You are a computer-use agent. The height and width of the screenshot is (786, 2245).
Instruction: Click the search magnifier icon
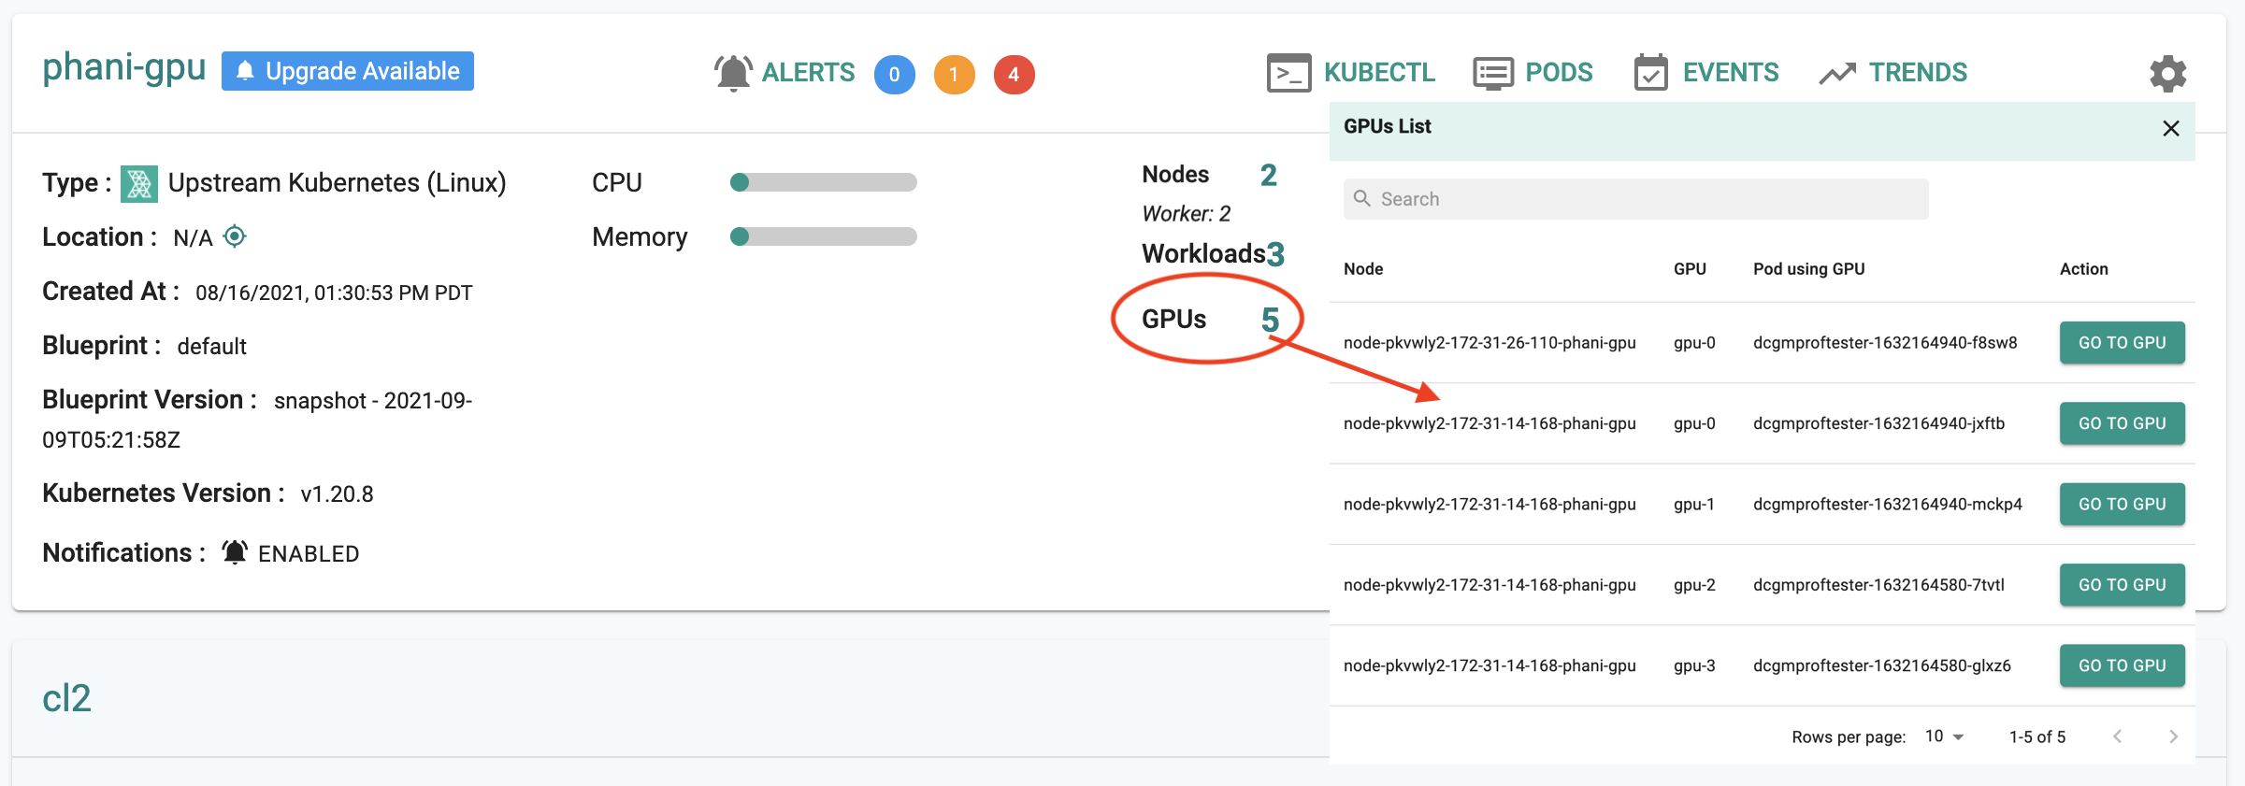point(1362,198)
